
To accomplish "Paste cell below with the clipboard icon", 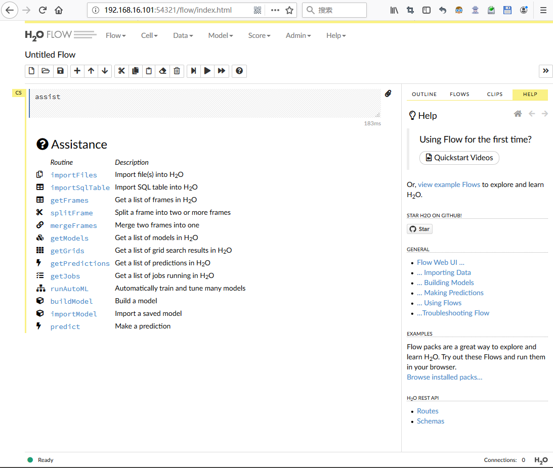I will 149,71.
